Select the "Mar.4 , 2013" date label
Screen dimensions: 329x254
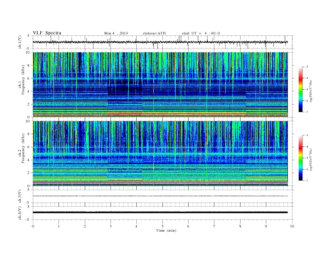[116, 33]
